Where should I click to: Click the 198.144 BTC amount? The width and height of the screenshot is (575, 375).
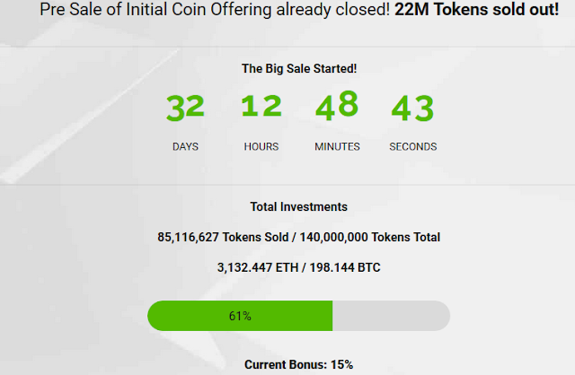345,267
